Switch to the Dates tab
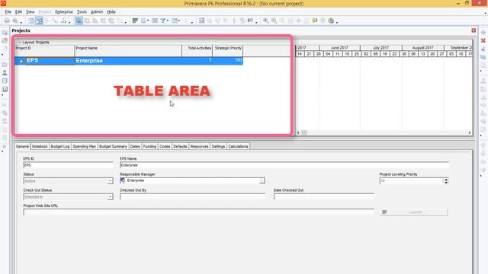This screenshot has height=274, width=488. pos(135,146)
